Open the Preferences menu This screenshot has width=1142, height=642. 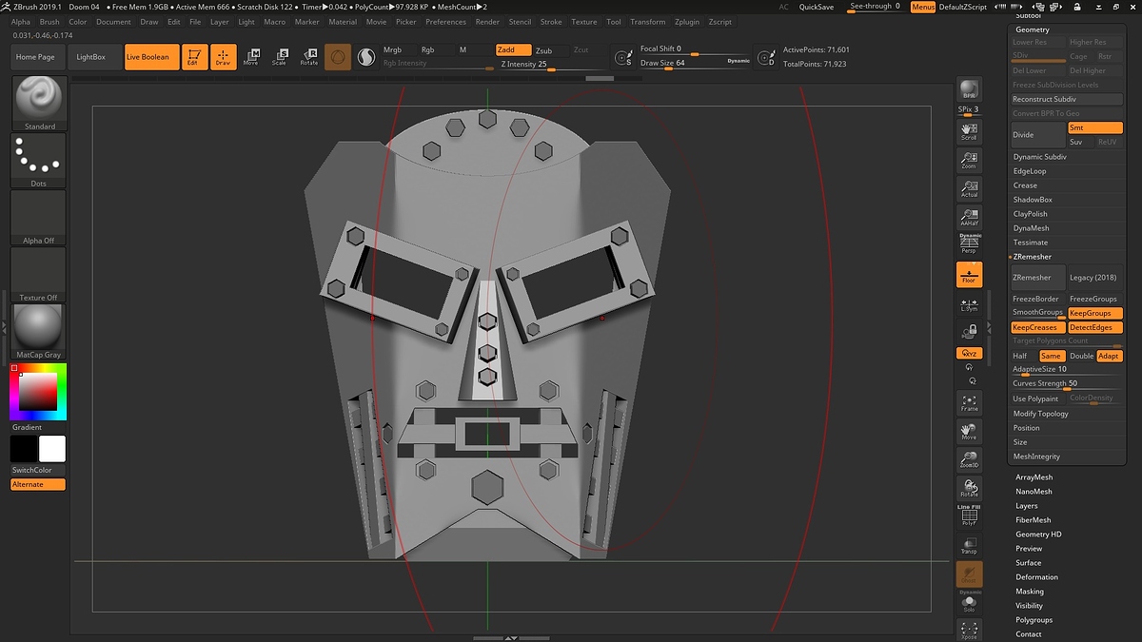click(445, 22)
